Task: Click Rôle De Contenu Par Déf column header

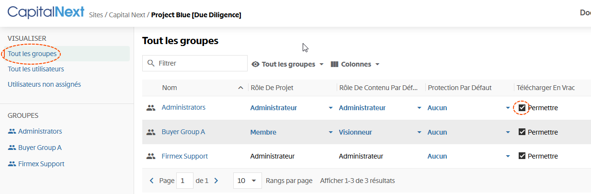Action: click(379, 88)
